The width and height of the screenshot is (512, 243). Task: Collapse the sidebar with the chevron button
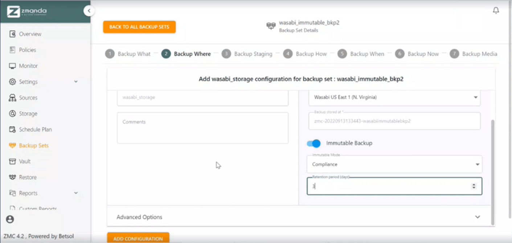point(89,11)
